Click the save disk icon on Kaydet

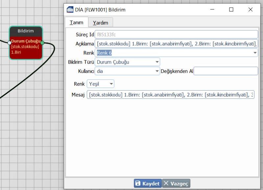[x=138, y=183]
